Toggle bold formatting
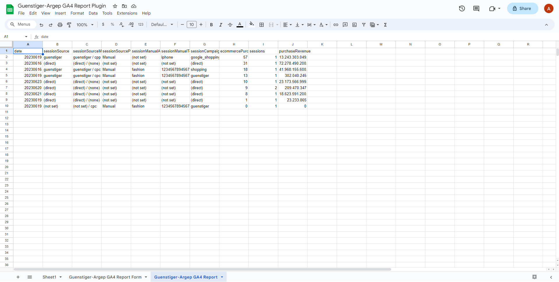The image size is (559, 282). pos(211,25)
